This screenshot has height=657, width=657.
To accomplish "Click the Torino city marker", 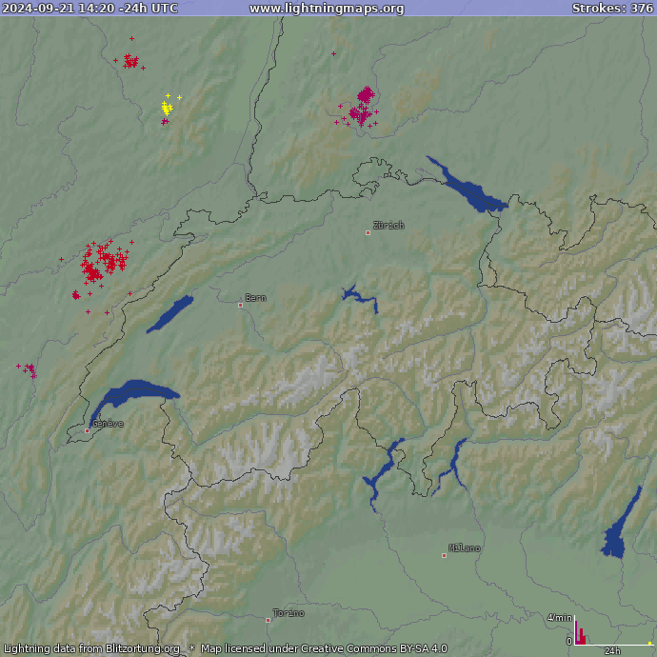I will pyautogui.click(x=269, y=620).
